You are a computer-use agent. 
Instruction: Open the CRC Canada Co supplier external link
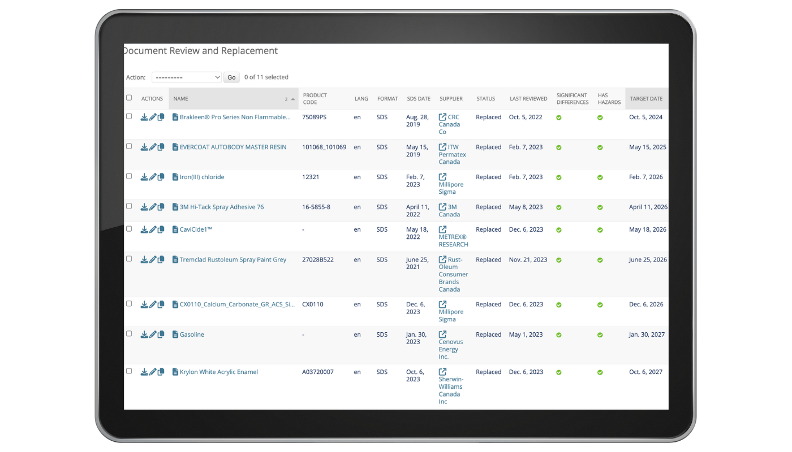[x=442, y=117]
